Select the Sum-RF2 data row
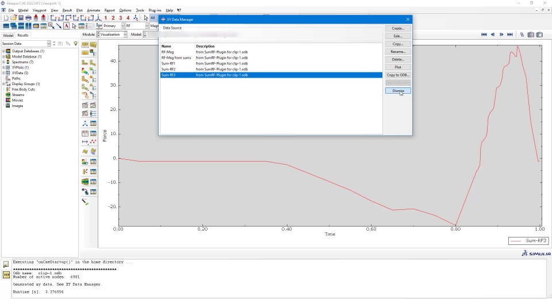Viewport: 552px width, 299px height. point(271,69)
